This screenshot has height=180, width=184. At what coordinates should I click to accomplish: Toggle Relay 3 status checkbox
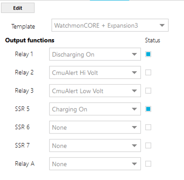[x=148, y=91]
